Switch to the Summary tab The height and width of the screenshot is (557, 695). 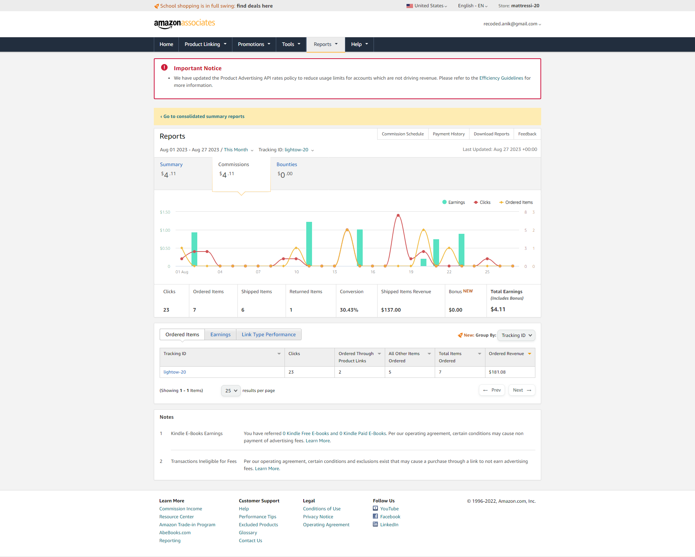point(183,173)
